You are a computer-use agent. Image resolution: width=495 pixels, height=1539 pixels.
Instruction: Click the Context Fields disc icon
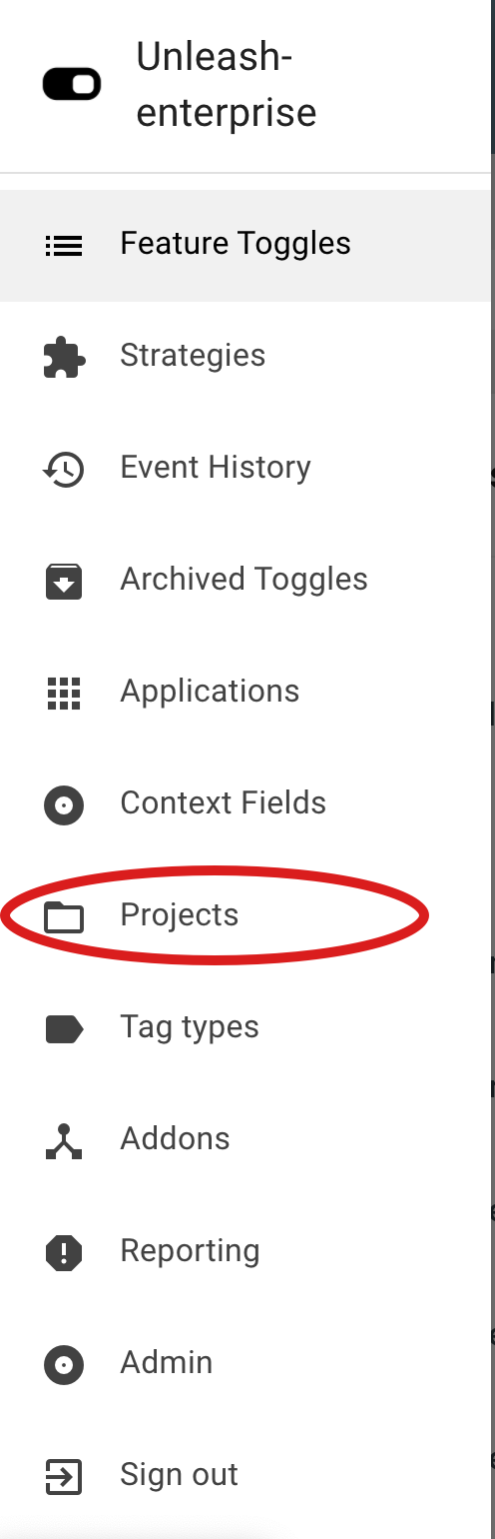pos(65,804)
